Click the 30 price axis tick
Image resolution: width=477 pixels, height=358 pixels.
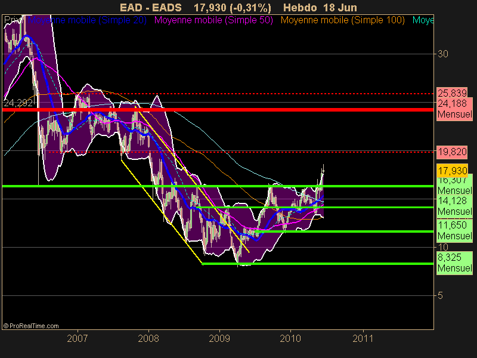[443, 54]
